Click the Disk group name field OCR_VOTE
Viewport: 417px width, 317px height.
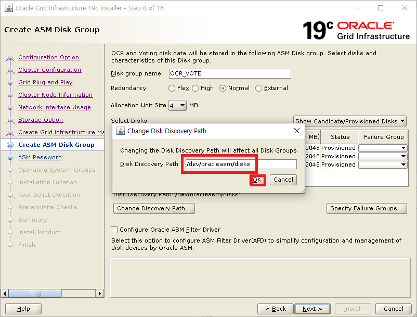tap(230, 74)
